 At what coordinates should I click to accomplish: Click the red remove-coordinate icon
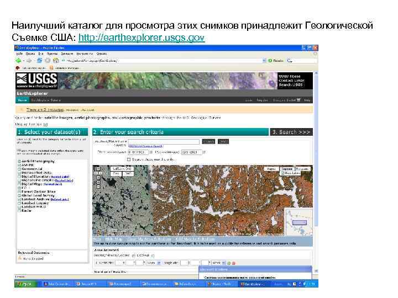[x=233, y=263]
